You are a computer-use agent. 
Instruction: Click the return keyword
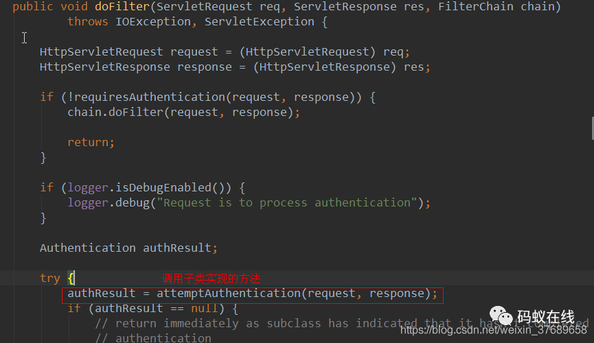click(x=89, y=143)
